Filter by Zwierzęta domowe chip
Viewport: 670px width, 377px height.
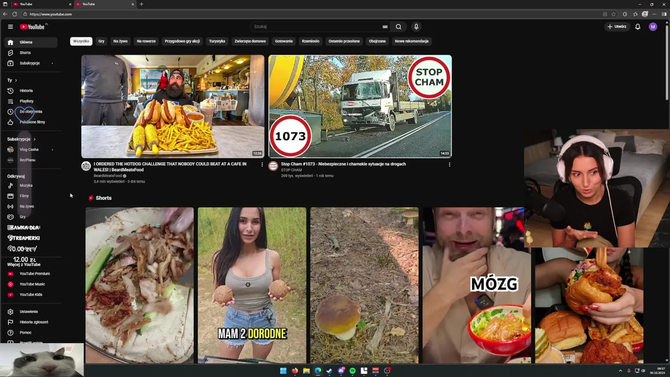click(x=250, y=41)
